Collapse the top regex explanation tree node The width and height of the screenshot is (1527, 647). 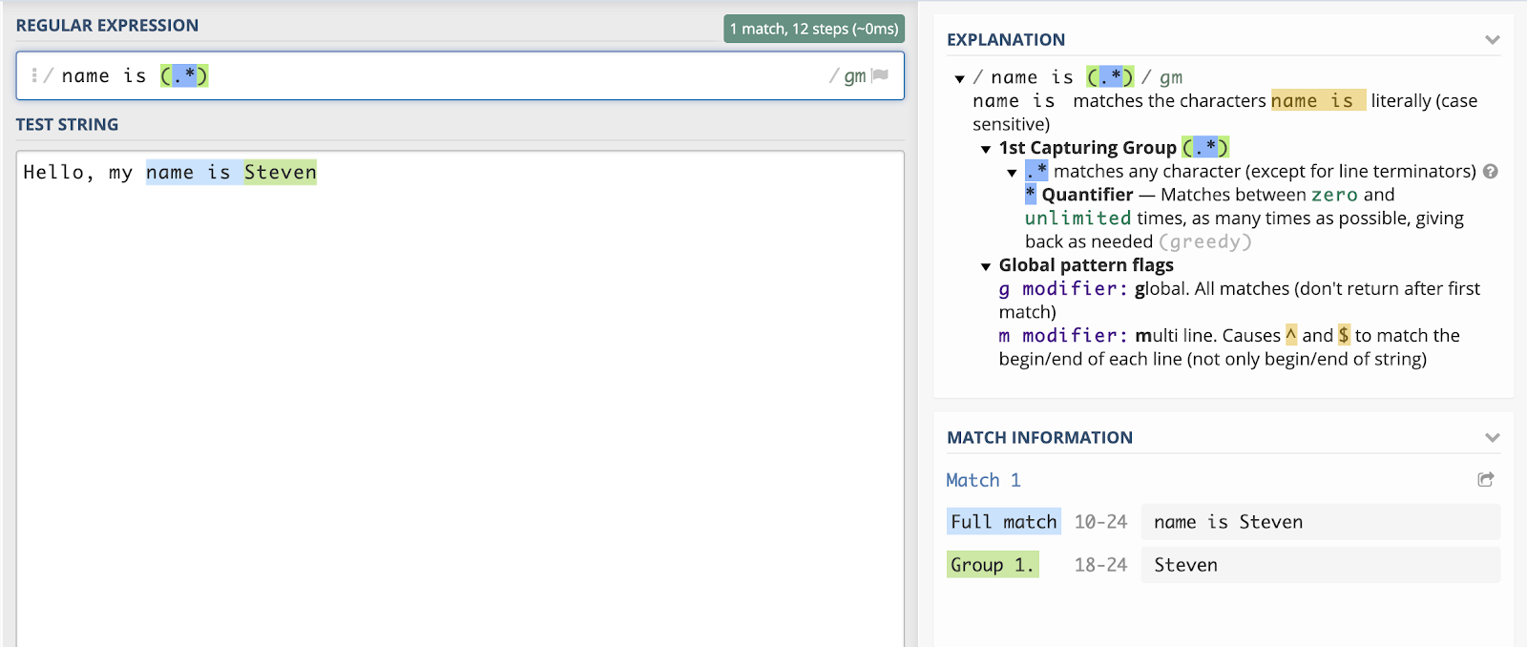pyautogui.click(x=960, y=78)
